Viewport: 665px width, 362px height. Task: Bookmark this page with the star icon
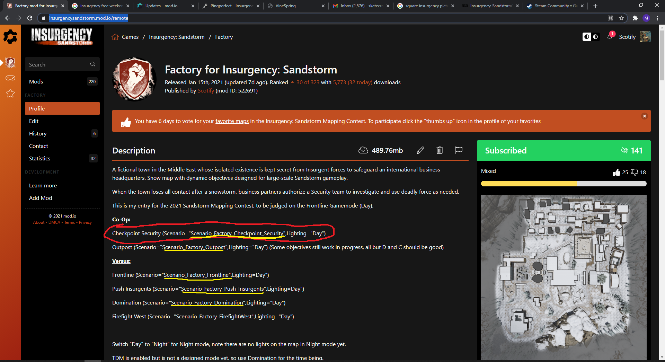tap(621, 18)
